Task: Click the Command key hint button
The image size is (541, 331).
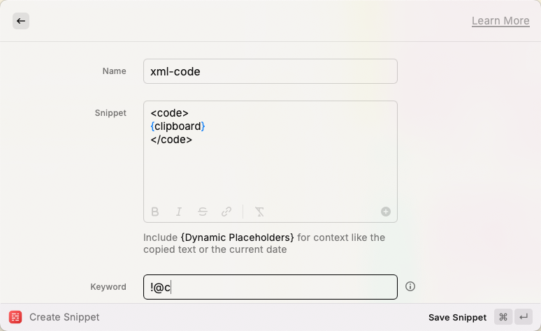Action: (x=503, y=317)
